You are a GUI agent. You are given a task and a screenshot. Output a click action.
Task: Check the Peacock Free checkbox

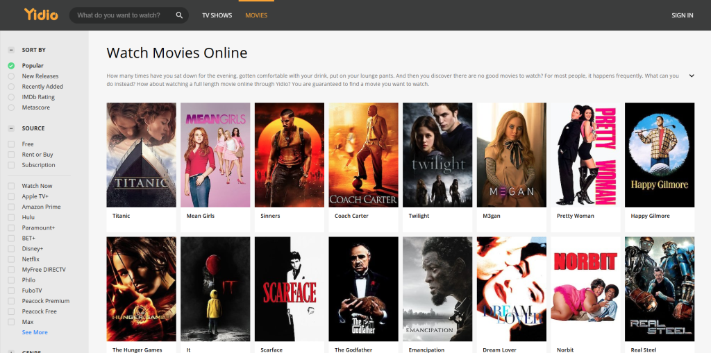tap(11, 311)
